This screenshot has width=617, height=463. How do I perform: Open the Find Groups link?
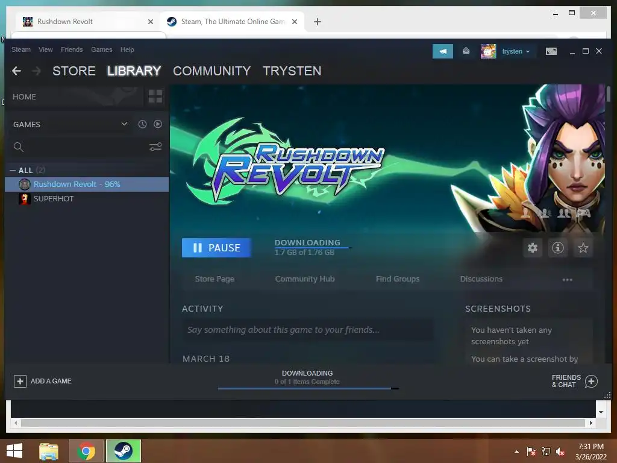tap(398, 279)
